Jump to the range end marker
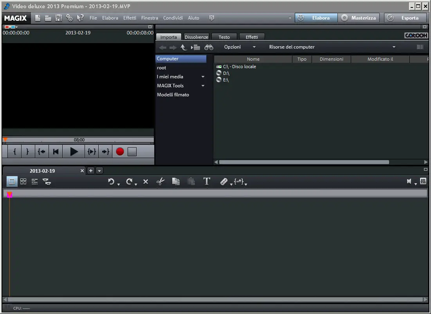Viewport: 431px width, 314px height. [x=106, y=152]
